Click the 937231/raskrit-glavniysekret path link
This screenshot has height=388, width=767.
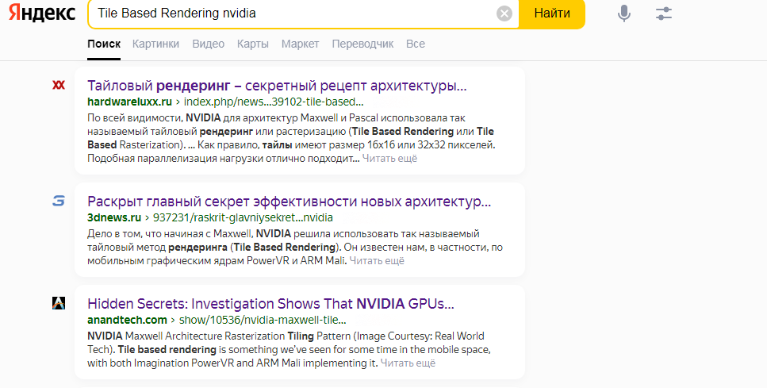(x=244, y=217)
